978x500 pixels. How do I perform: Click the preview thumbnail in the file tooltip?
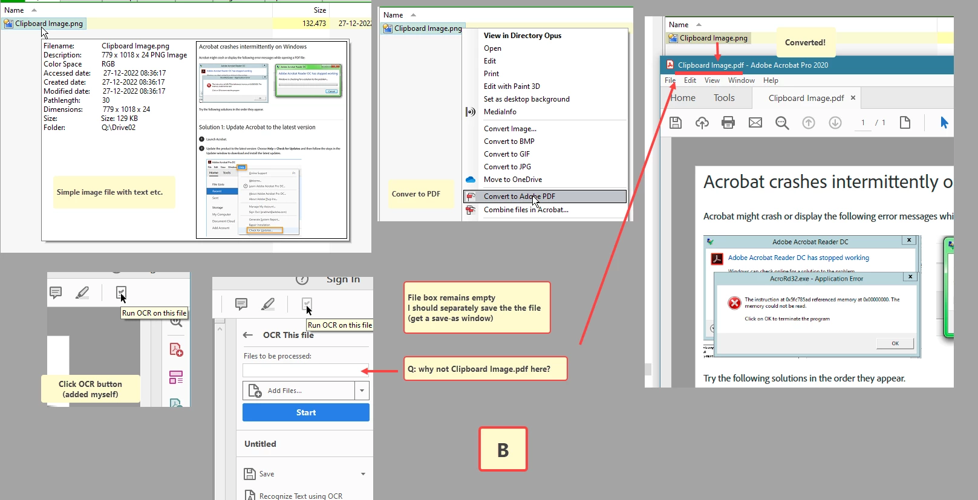[x=272, y=140]
